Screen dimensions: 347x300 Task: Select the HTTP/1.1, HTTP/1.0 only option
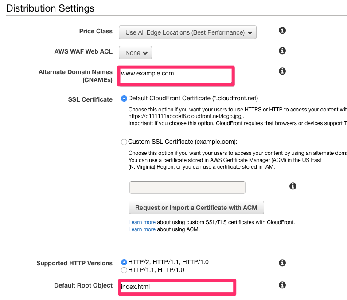(124, 270)
